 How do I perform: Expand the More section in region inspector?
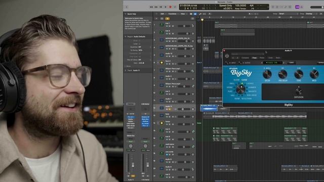pos(126,66)
